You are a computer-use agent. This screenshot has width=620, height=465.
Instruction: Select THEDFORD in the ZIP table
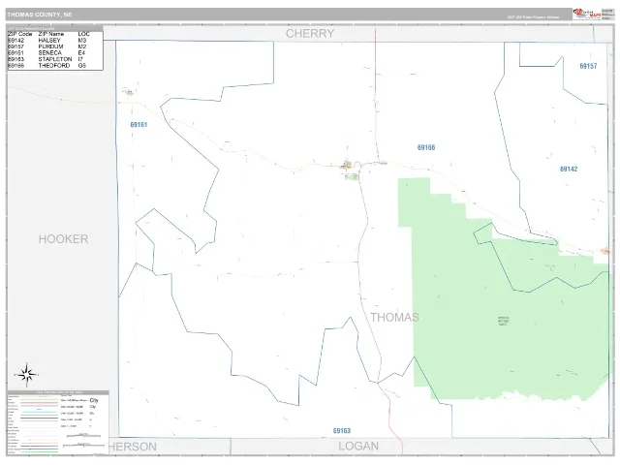54,66
